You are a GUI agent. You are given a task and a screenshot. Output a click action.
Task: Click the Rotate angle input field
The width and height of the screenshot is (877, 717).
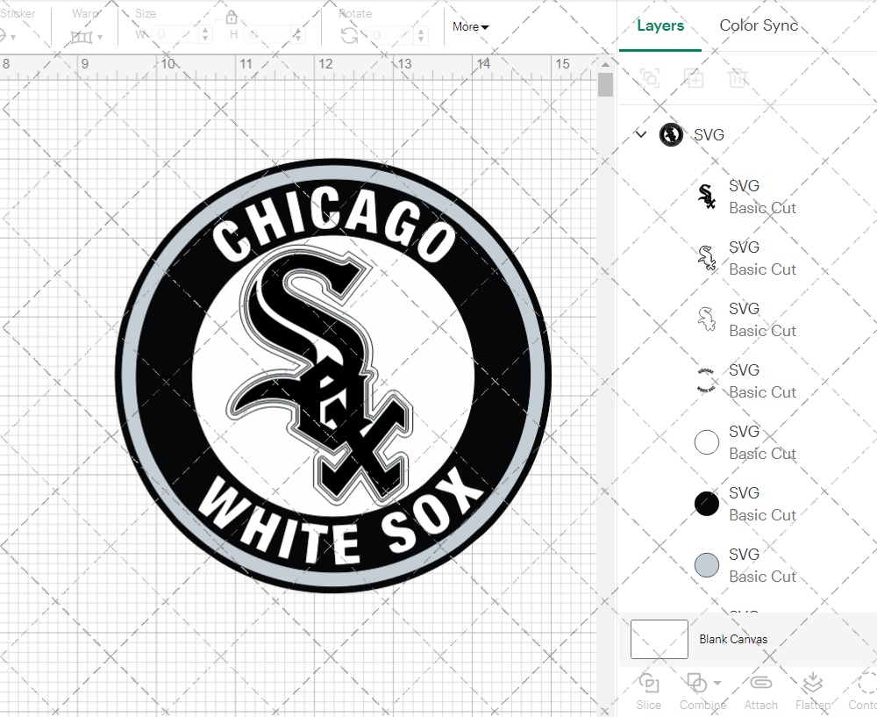coord(391,35)
